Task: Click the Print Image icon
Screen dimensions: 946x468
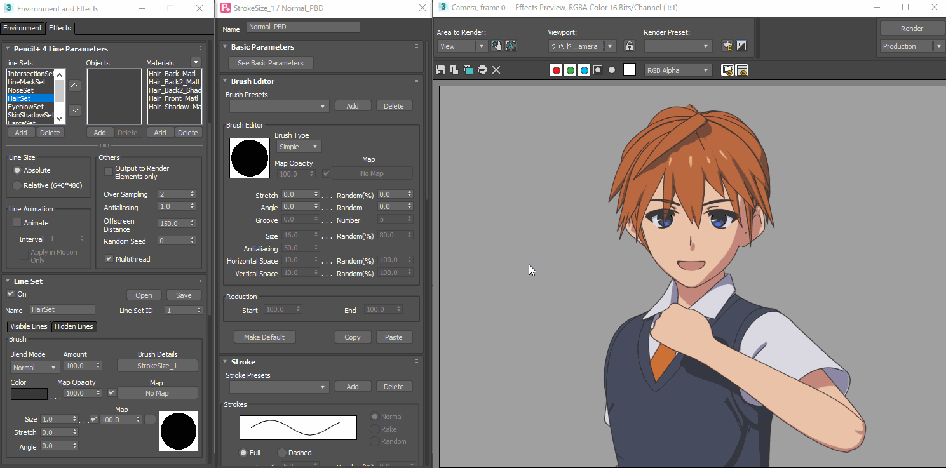Action: tap(482, 70)
